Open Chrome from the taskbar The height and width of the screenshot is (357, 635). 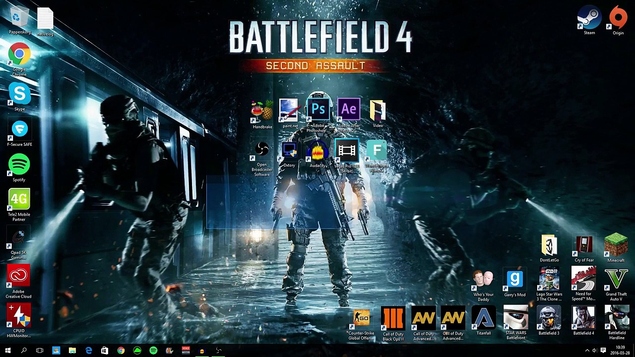pos(121,351)
